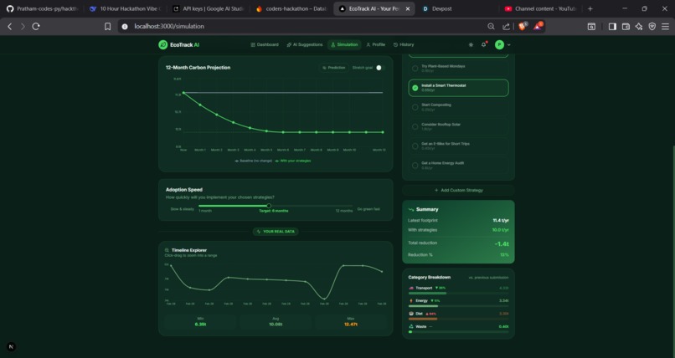Click the share icon in address bar

tap(506, 26)
